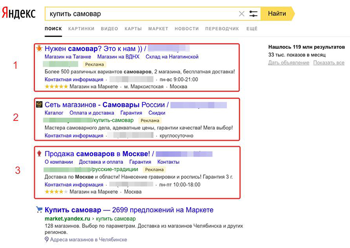Open Дать объявление link
This screenshot has height=248, width=350.
pos(289,63)
